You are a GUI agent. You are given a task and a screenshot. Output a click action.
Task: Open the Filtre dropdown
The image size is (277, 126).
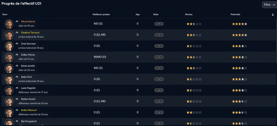269,5
